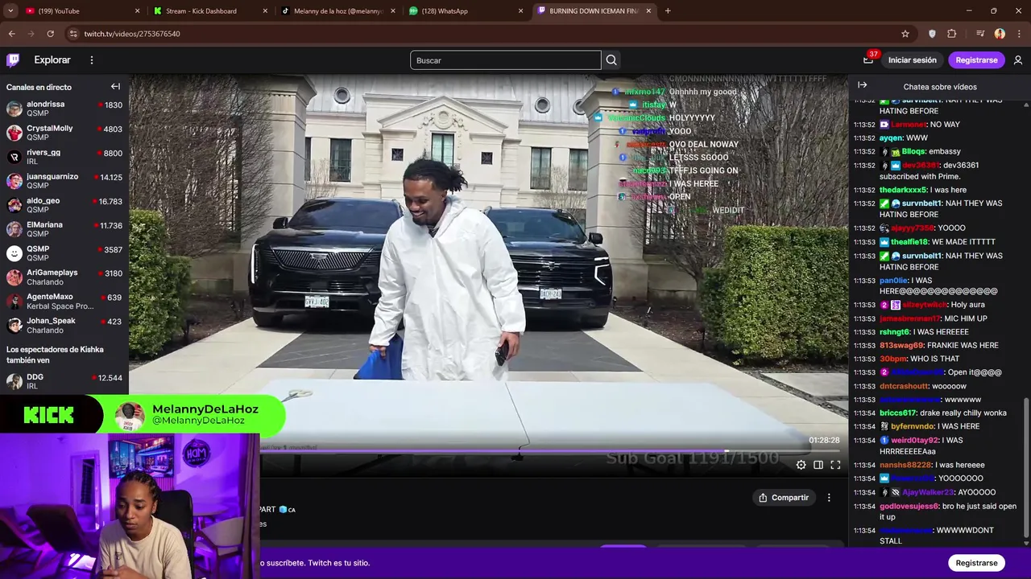Open the media control toolbar icon

979,34
